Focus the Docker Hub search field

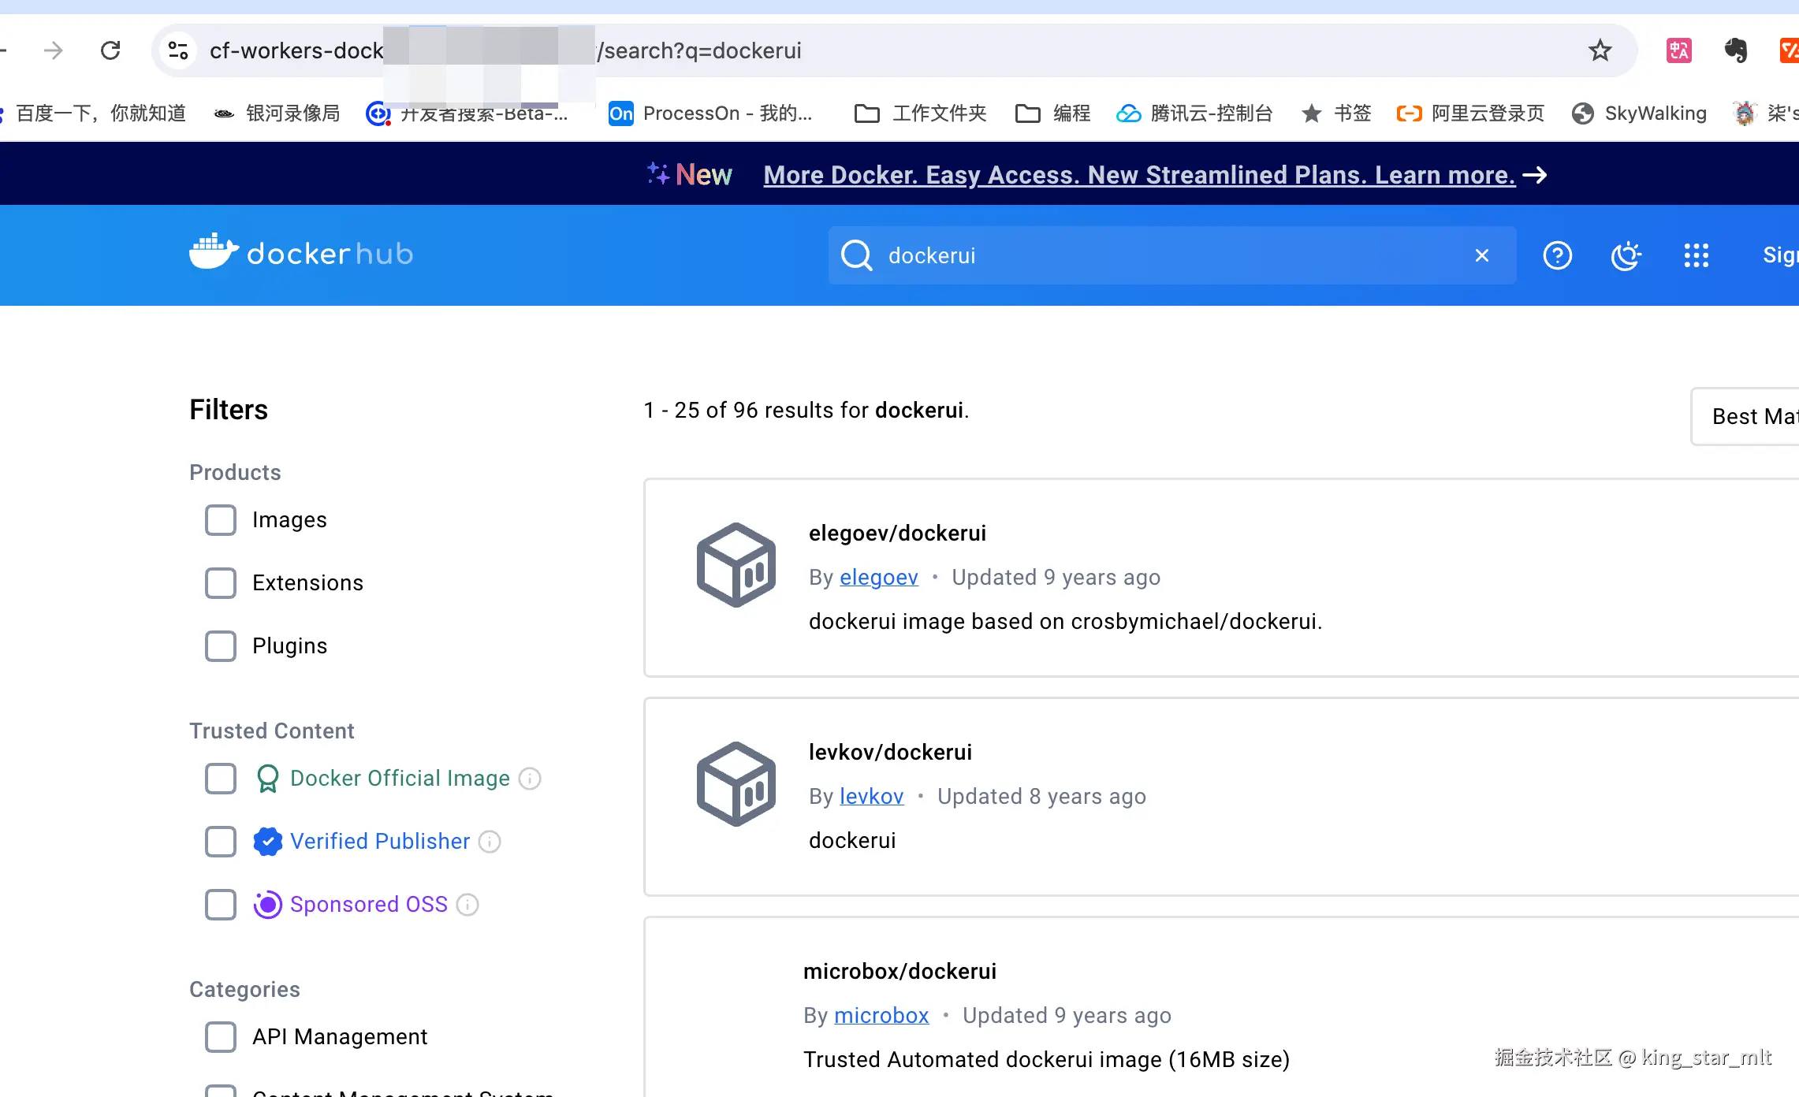tap(1171, 255)
